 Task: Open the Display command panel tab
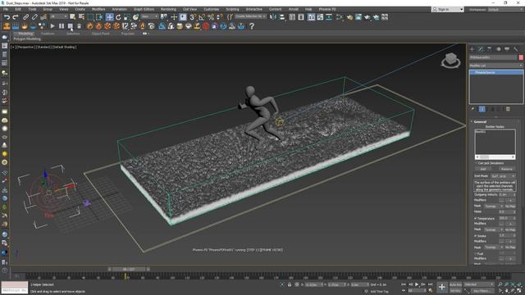click(x=507, y=49)
